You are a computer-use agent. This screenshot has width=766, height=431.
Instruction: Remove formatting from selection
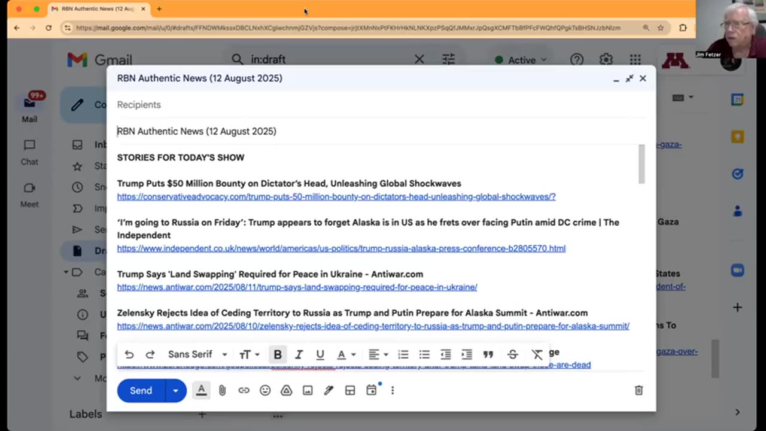537,354
